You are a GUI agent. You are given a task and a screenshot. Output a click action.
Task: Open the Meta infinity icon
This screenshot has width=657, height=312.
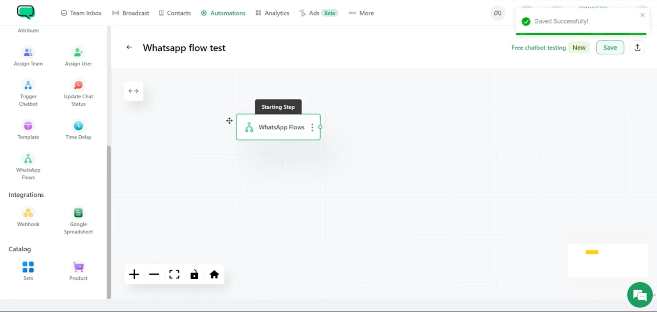[x=498, y=13]
